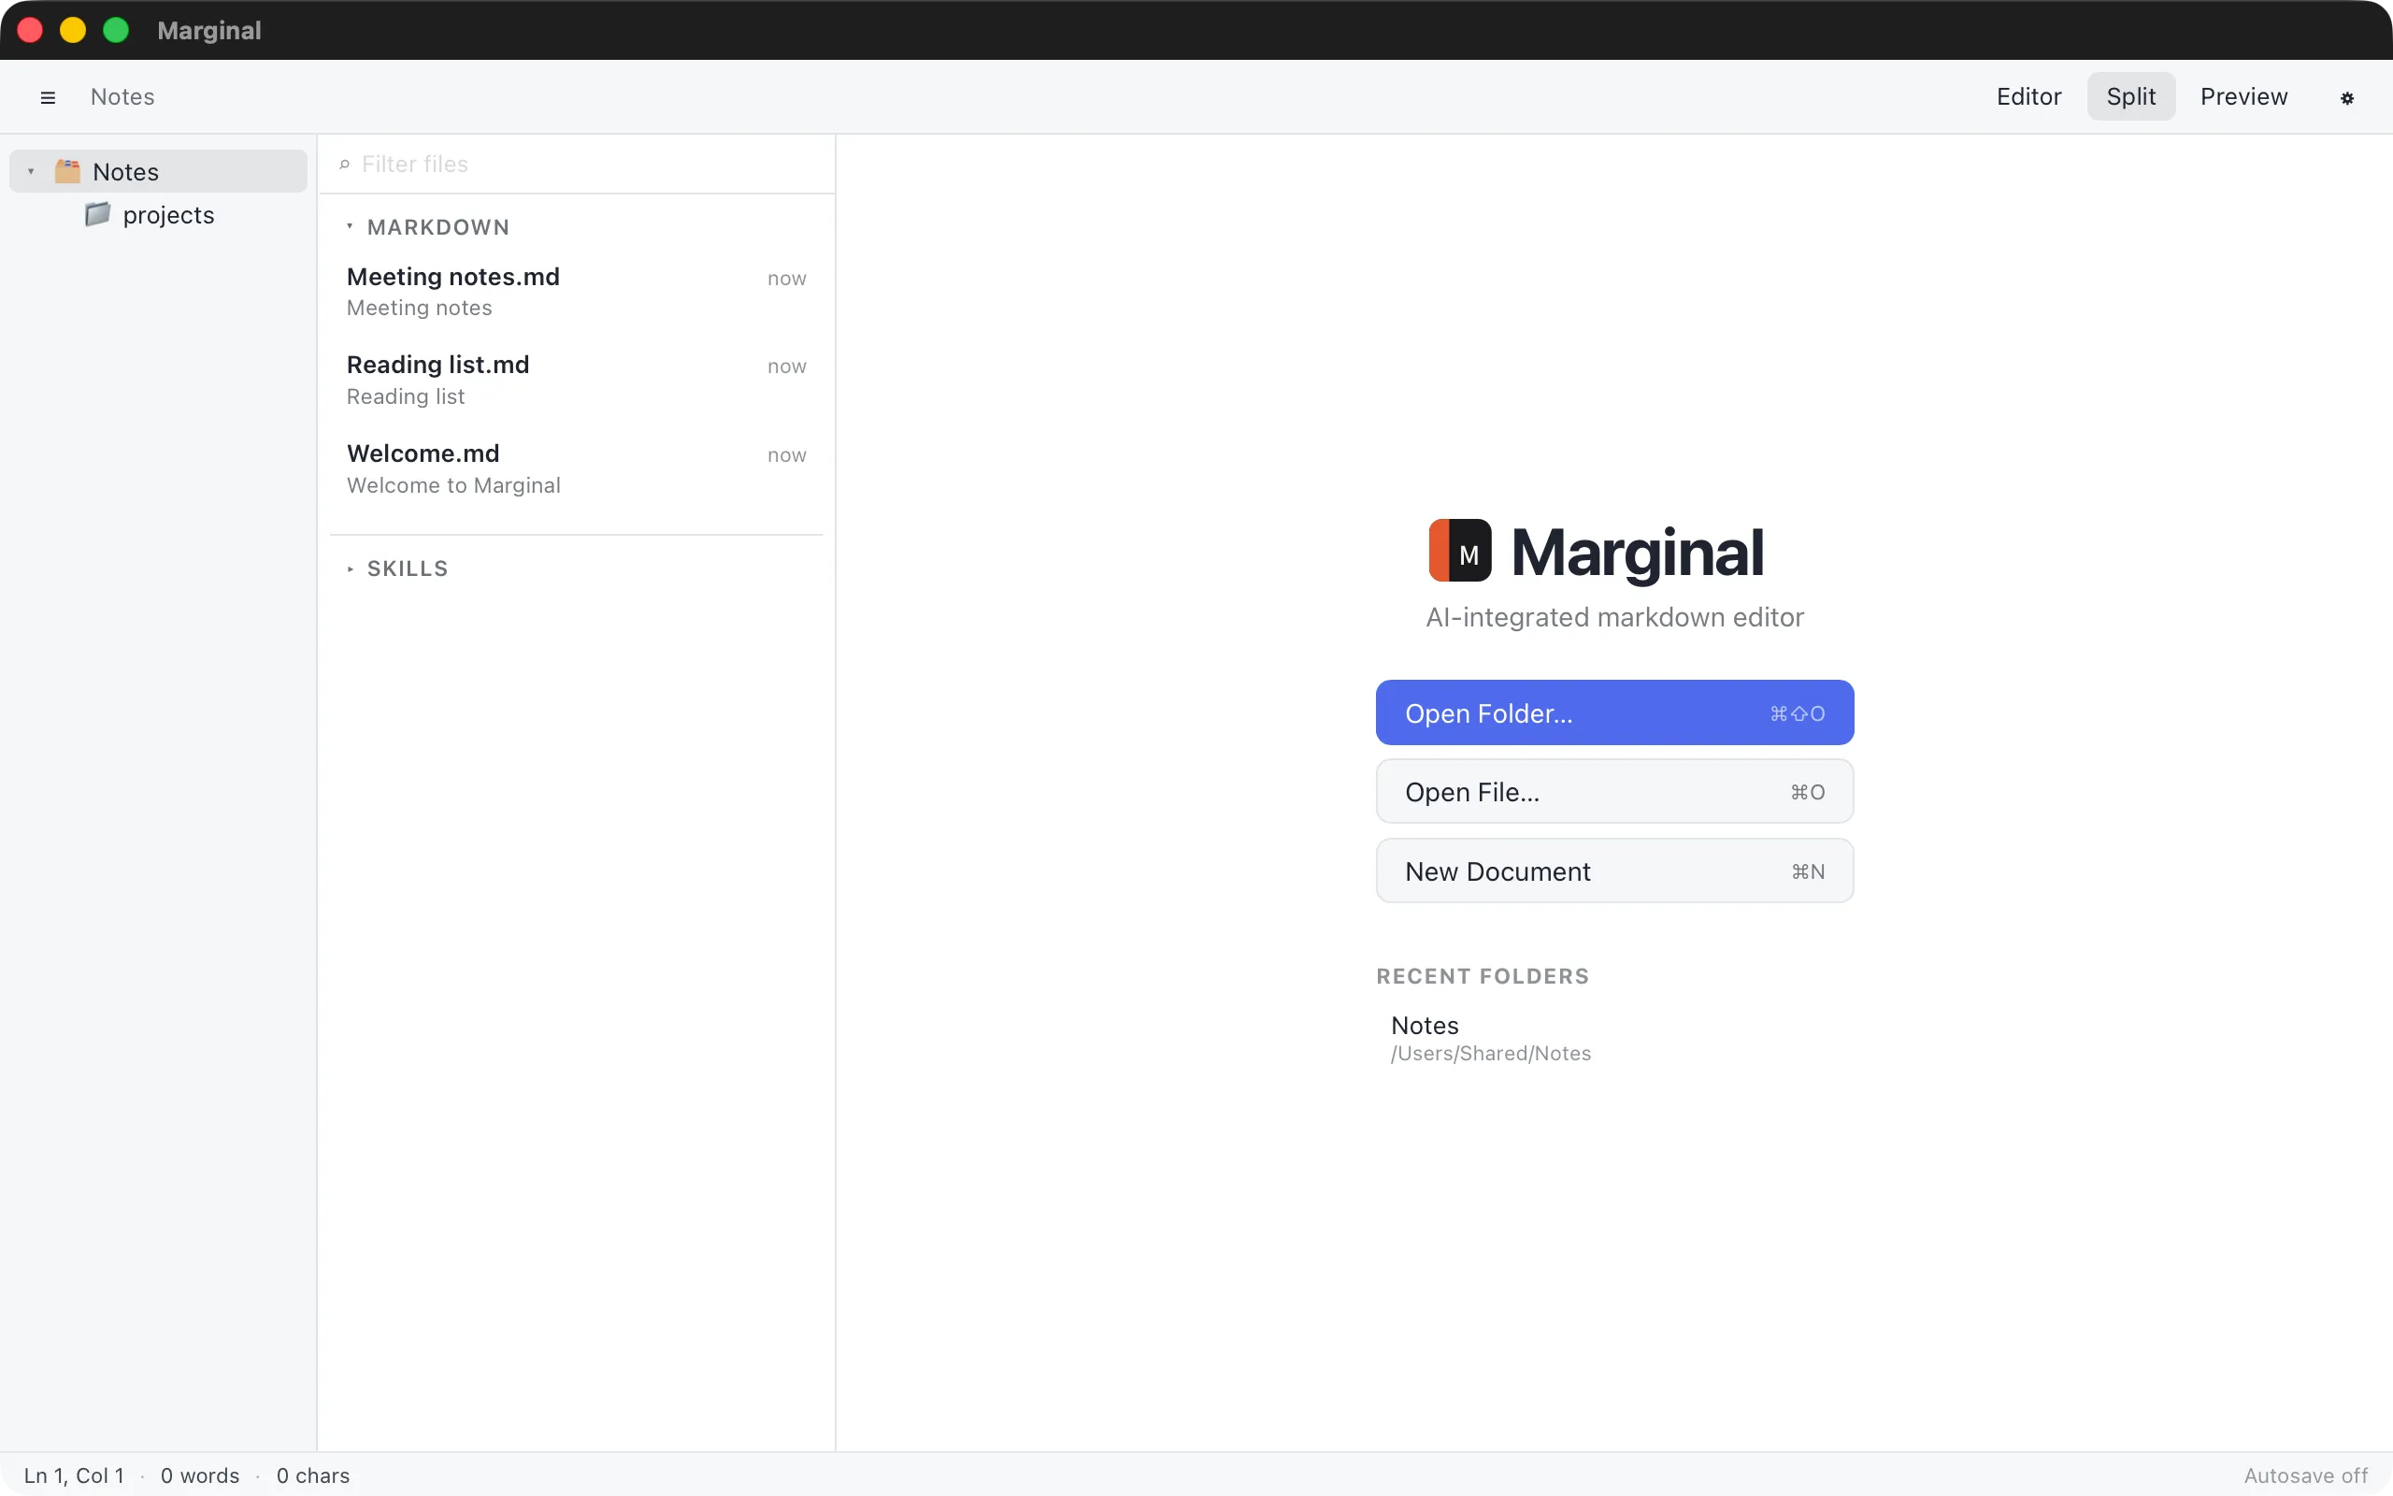Click the search magnifier icon in the filter bar
Viewport: 2393px width, 1496px height.
point(344,165)
